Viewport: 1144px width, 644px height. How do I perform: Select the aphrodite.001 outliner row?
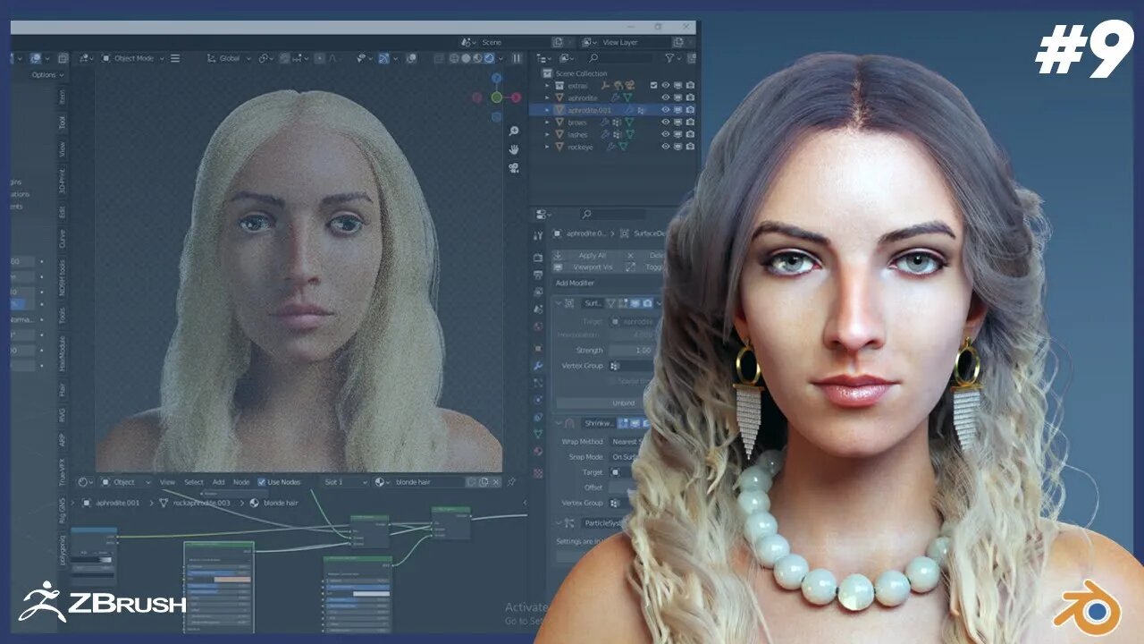point(612,109)
